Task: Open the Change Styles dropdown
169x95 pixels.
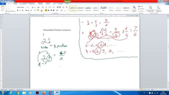Action: pos(134,9)
